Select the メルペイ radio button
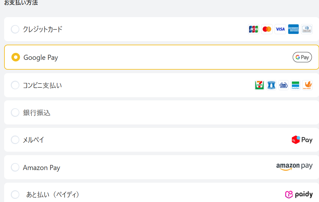This screenshot has height=202, width=319. 15,140
